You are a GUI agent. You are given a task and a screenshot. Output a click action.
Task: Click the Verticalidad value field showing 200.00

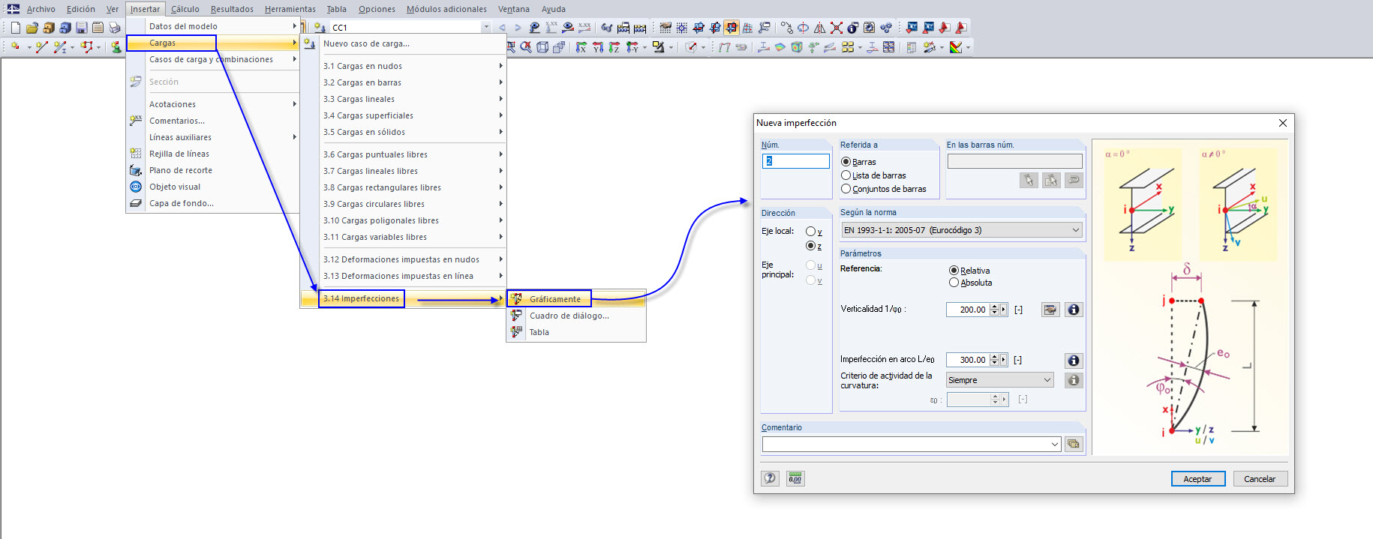tap(968, 310)
